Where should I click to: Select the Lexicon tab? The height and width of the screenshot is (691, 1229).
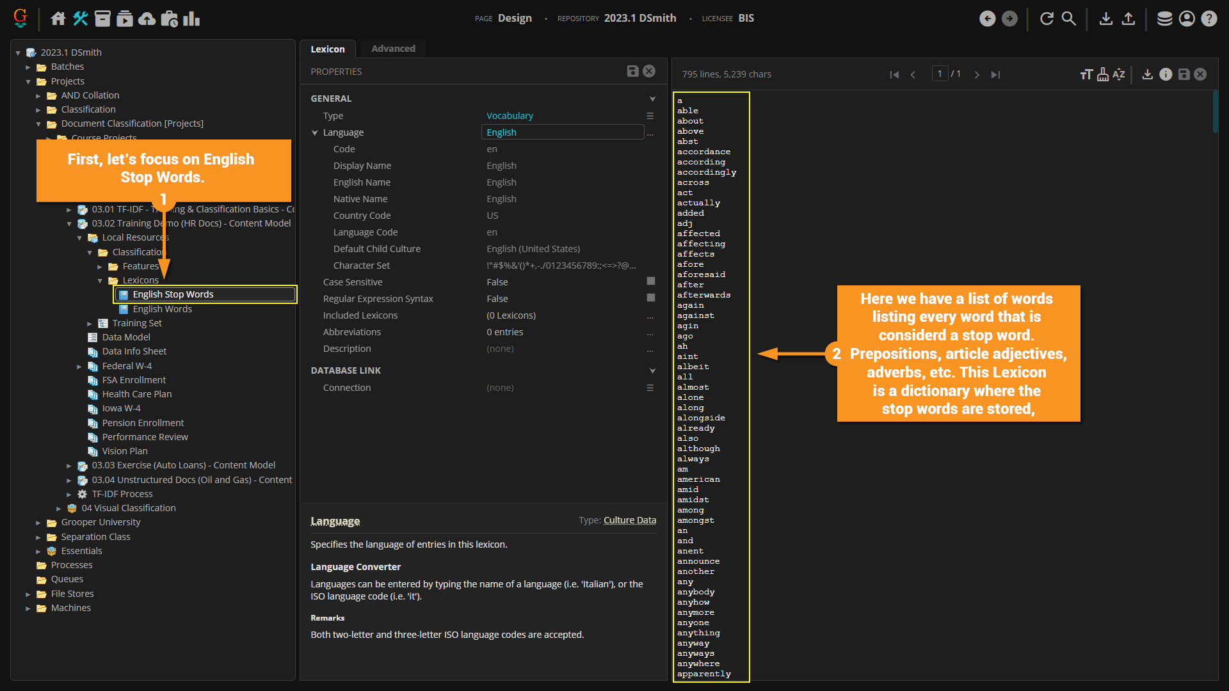328,49
